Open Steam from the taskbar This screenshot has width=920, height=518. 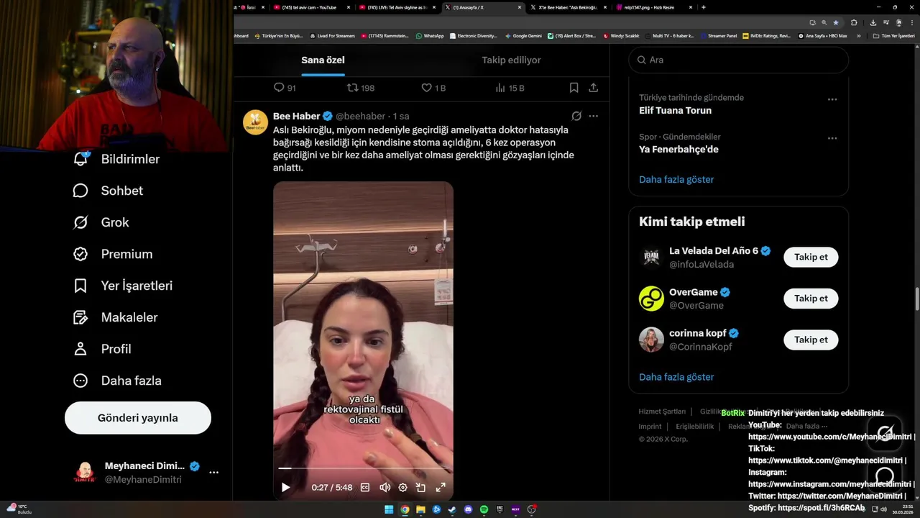click(x=452, y=509)
